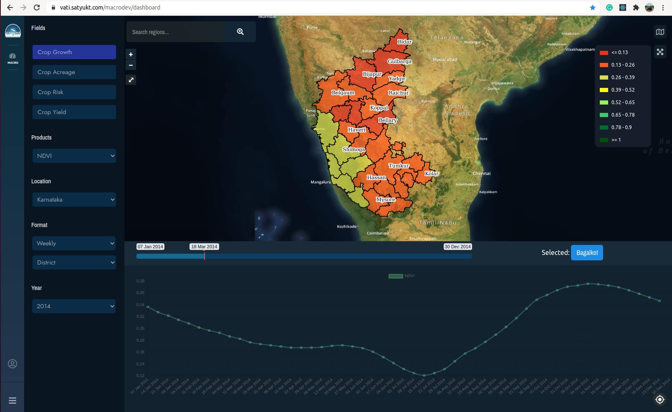Click the locate target icon at bottom right
This screenshot has height=412, width=672.
point(659,400)
